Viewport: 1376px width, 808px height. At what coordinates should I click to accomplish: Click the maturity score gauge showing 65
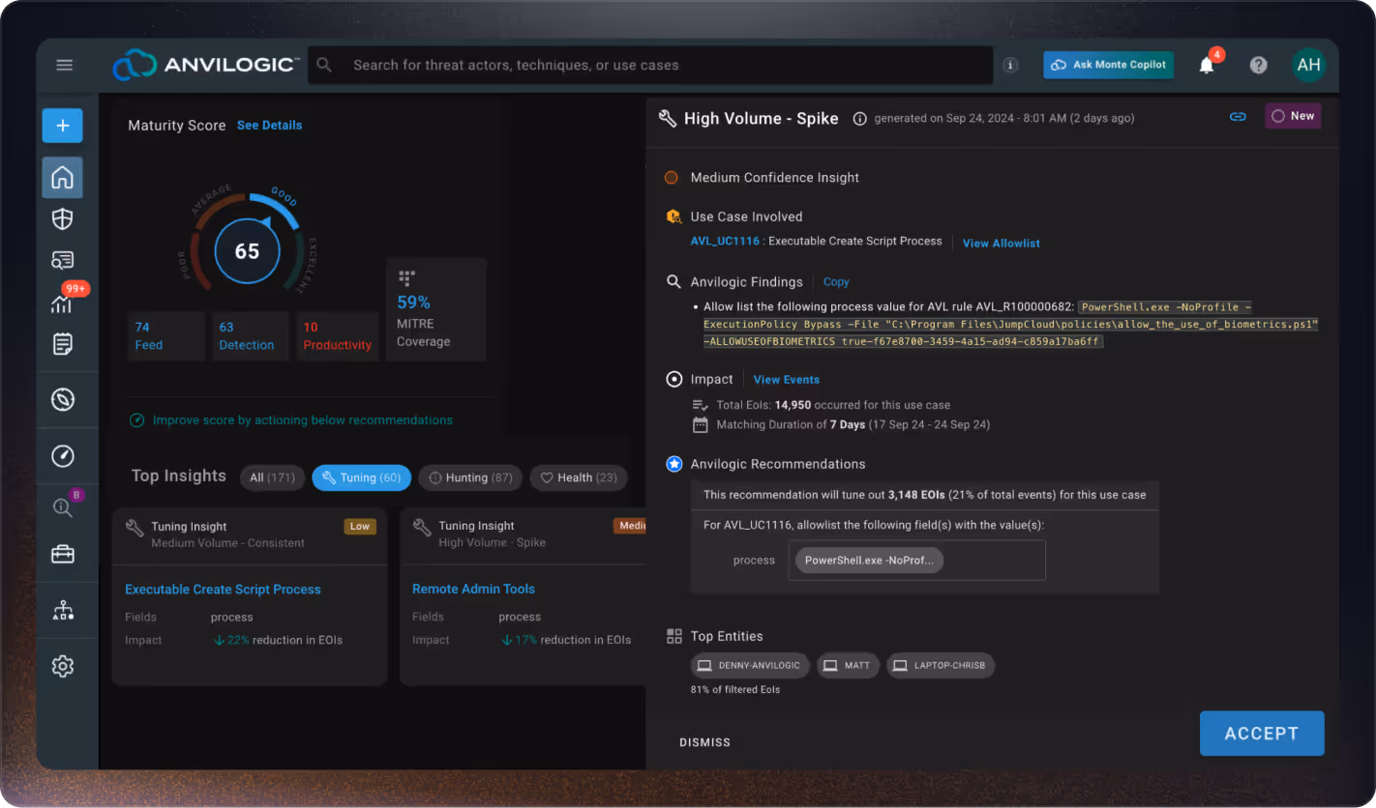point(248,251)
